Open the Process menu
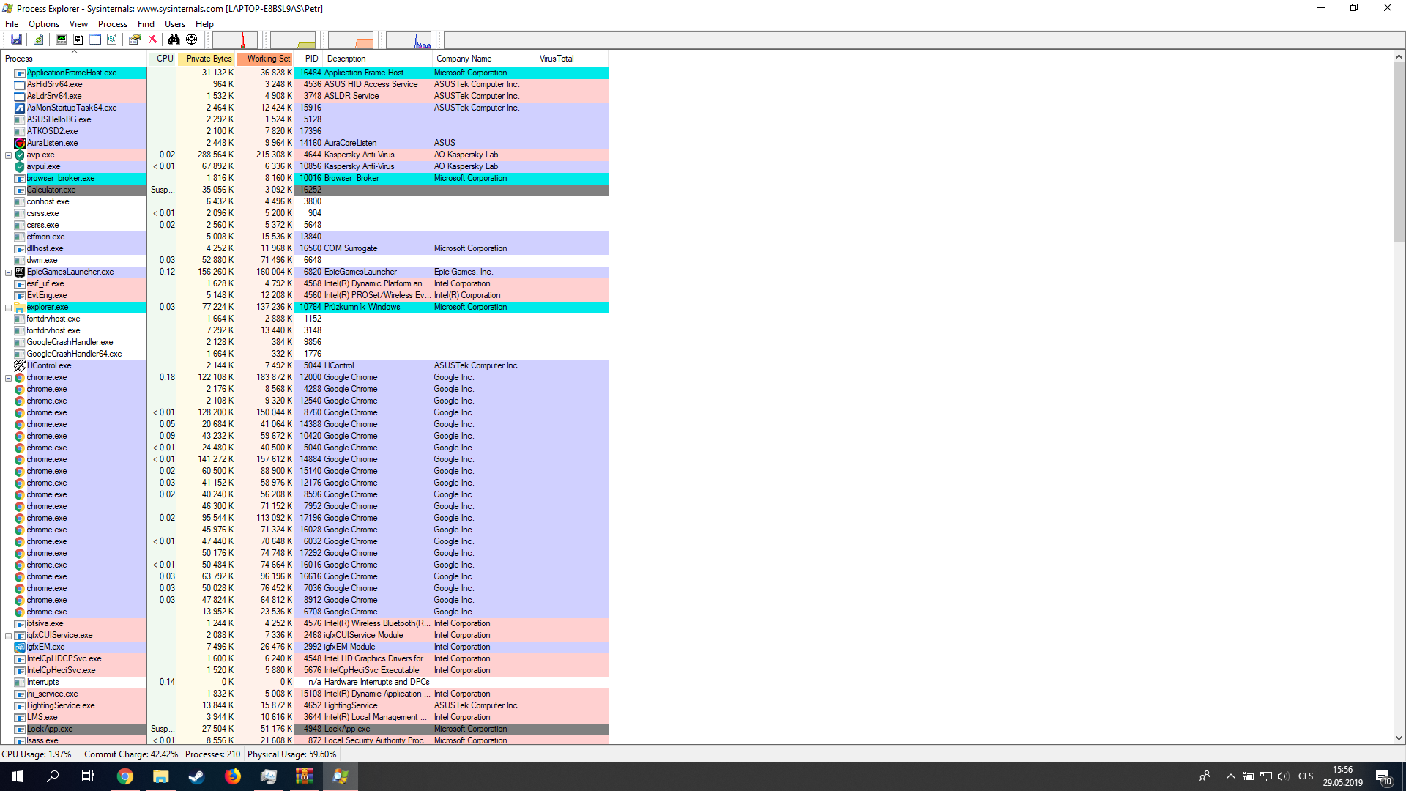Image resolution: width=1406 pixels, height=791 pixels. [113, 24]
